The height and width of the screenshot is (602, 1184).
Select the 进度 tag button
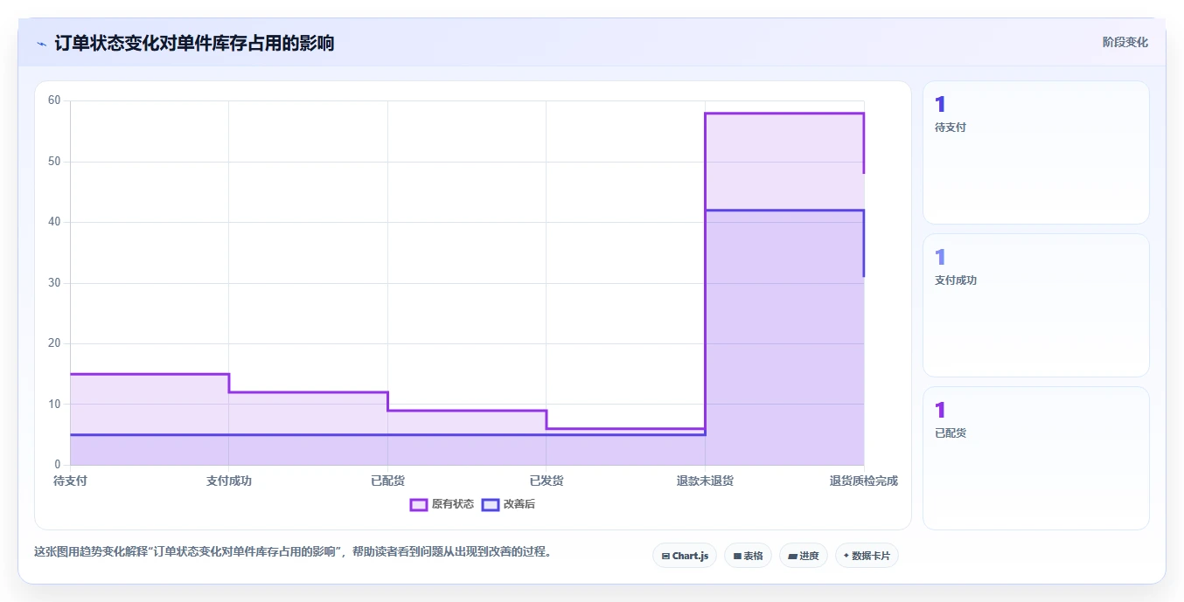pyautogui.click(x=804, y=556)
